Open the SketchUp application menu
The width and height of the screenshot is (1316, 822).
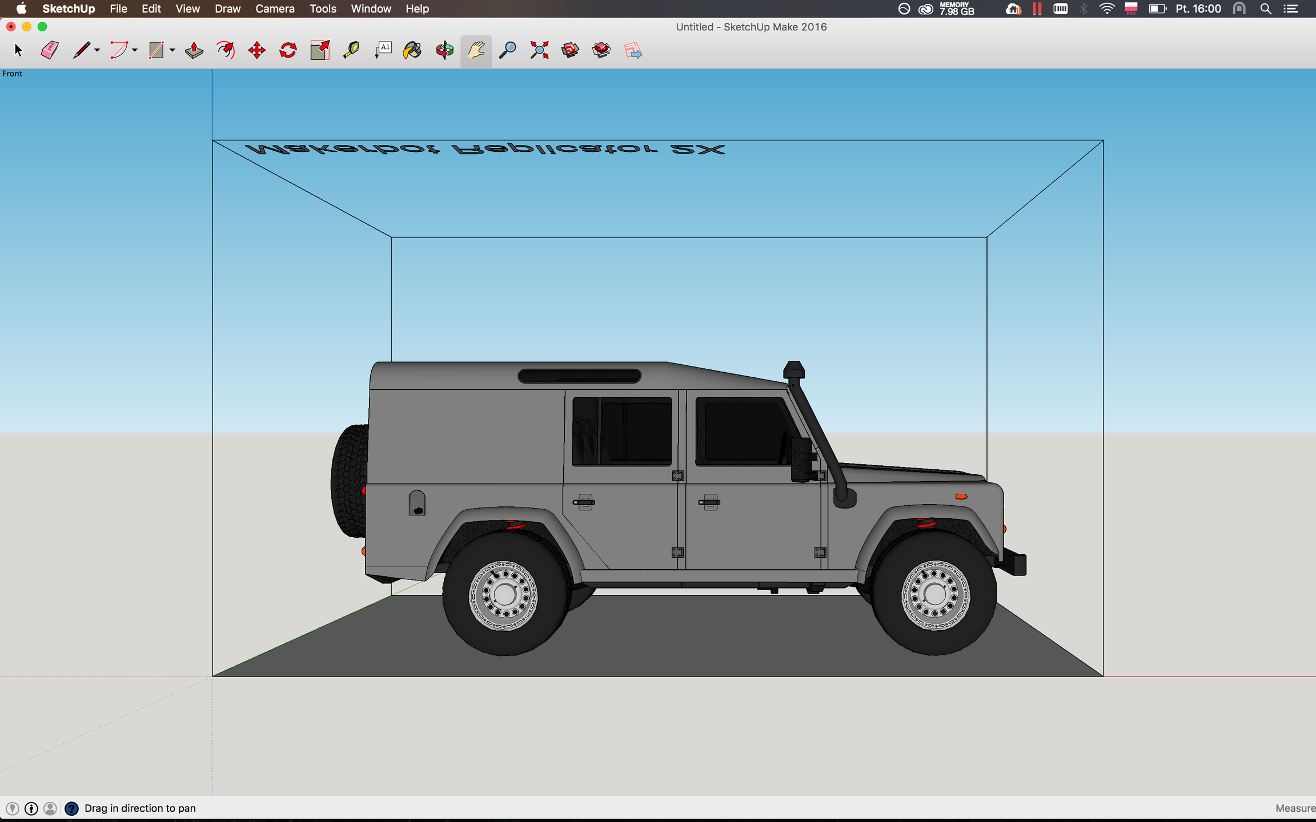point(69,9)
